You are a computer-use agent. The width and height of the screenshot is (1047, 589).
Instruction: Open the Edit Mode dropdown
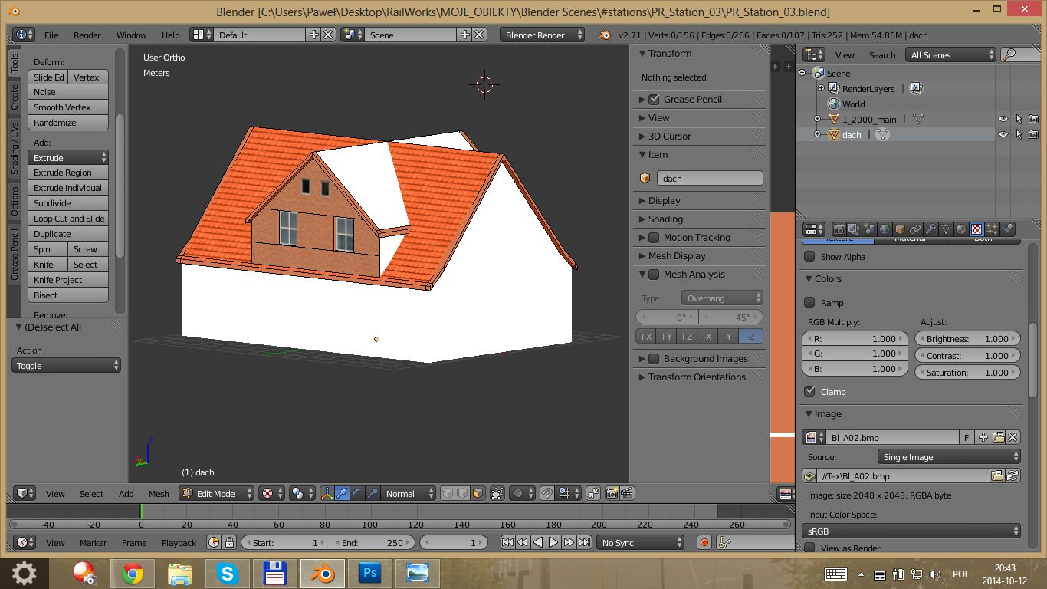216,494
